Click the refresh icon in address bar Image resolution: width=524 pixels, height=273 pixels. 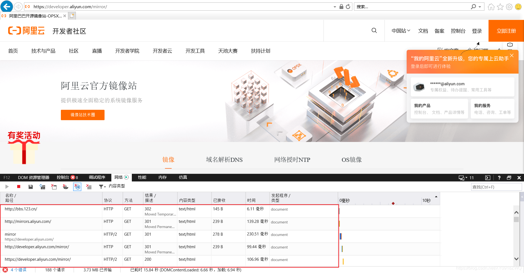pyautogui.click(x=348, y=7)
